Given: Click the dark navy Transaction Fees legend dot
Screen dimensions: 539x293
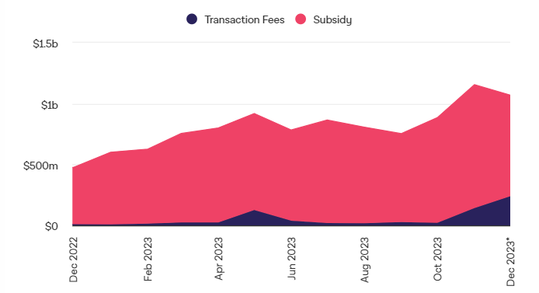Looking at the screenshot, I should pyautogui.click(x=192, y=19).
